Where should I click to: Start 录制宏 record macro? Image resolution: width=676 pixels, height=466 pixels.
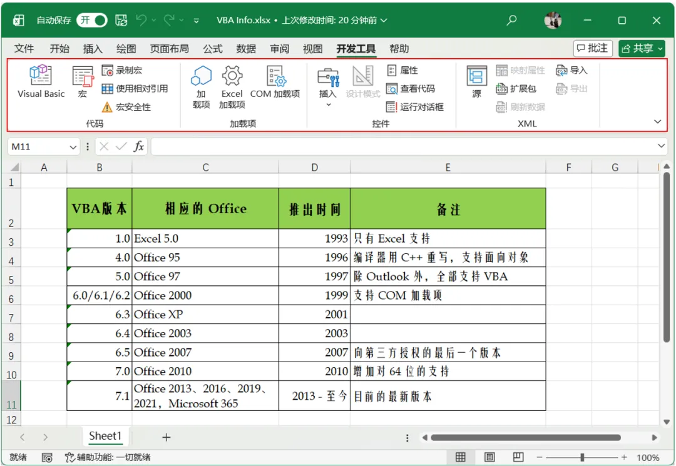(122, 70)
